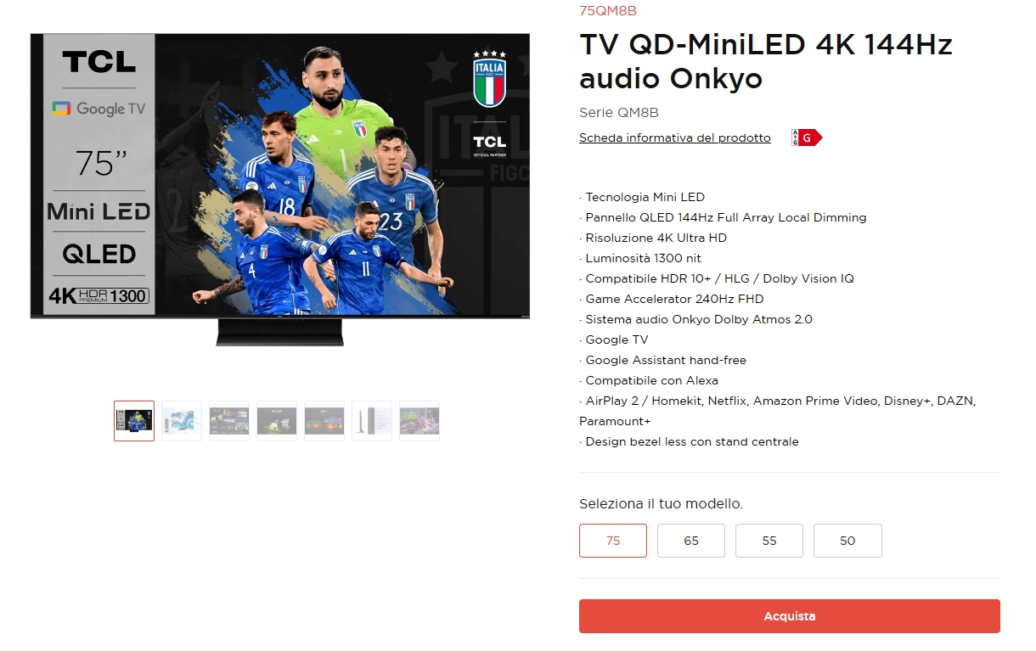View fifth thumbnail comparing picture quality
Viewport: 1036px width, 651px height.
pos(324,421)
